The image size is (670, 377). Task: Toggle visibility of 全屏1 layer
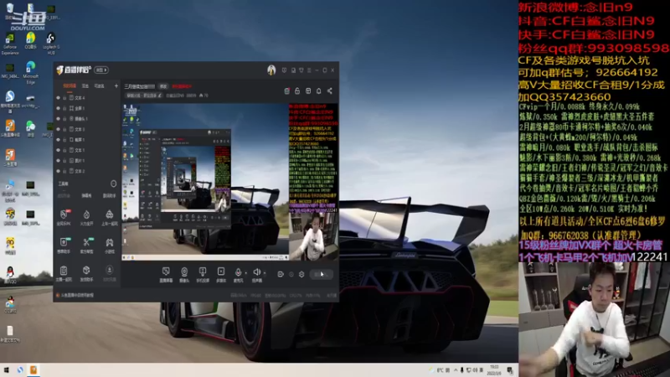(58, 108)
